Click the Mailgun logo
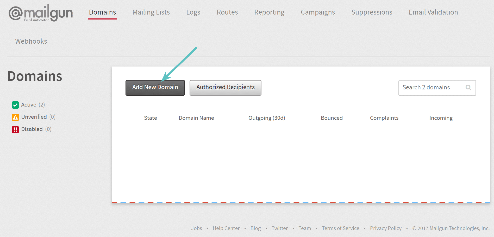This screenshot has width=494, height=237. click(40, 12)
